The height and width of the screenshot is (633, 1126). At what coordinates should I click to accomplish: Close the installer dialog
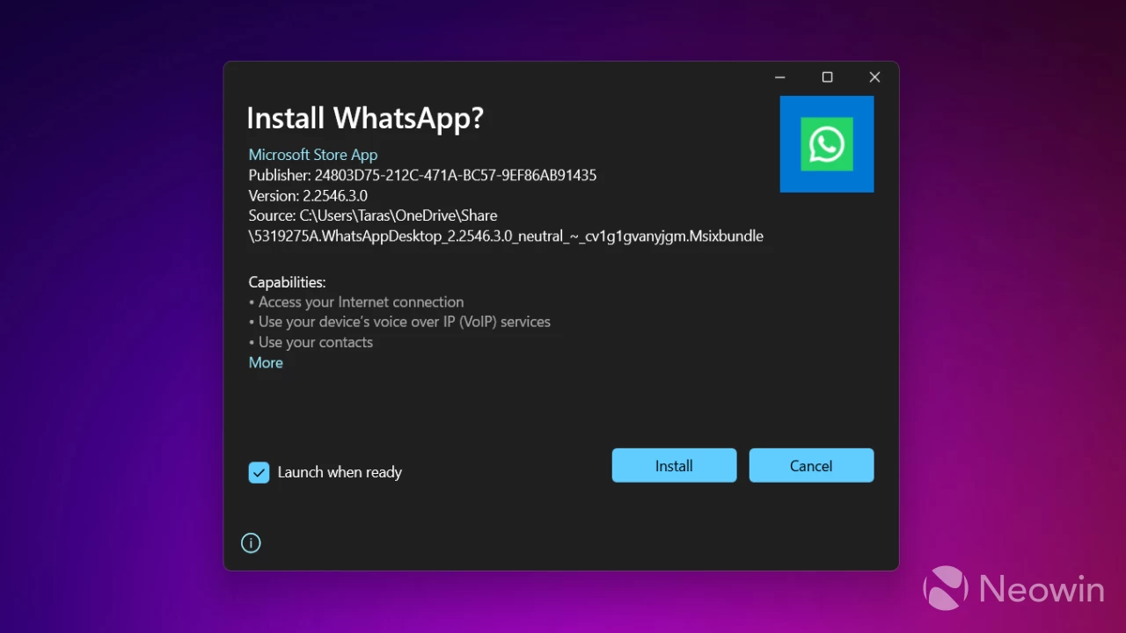point(874,77)
